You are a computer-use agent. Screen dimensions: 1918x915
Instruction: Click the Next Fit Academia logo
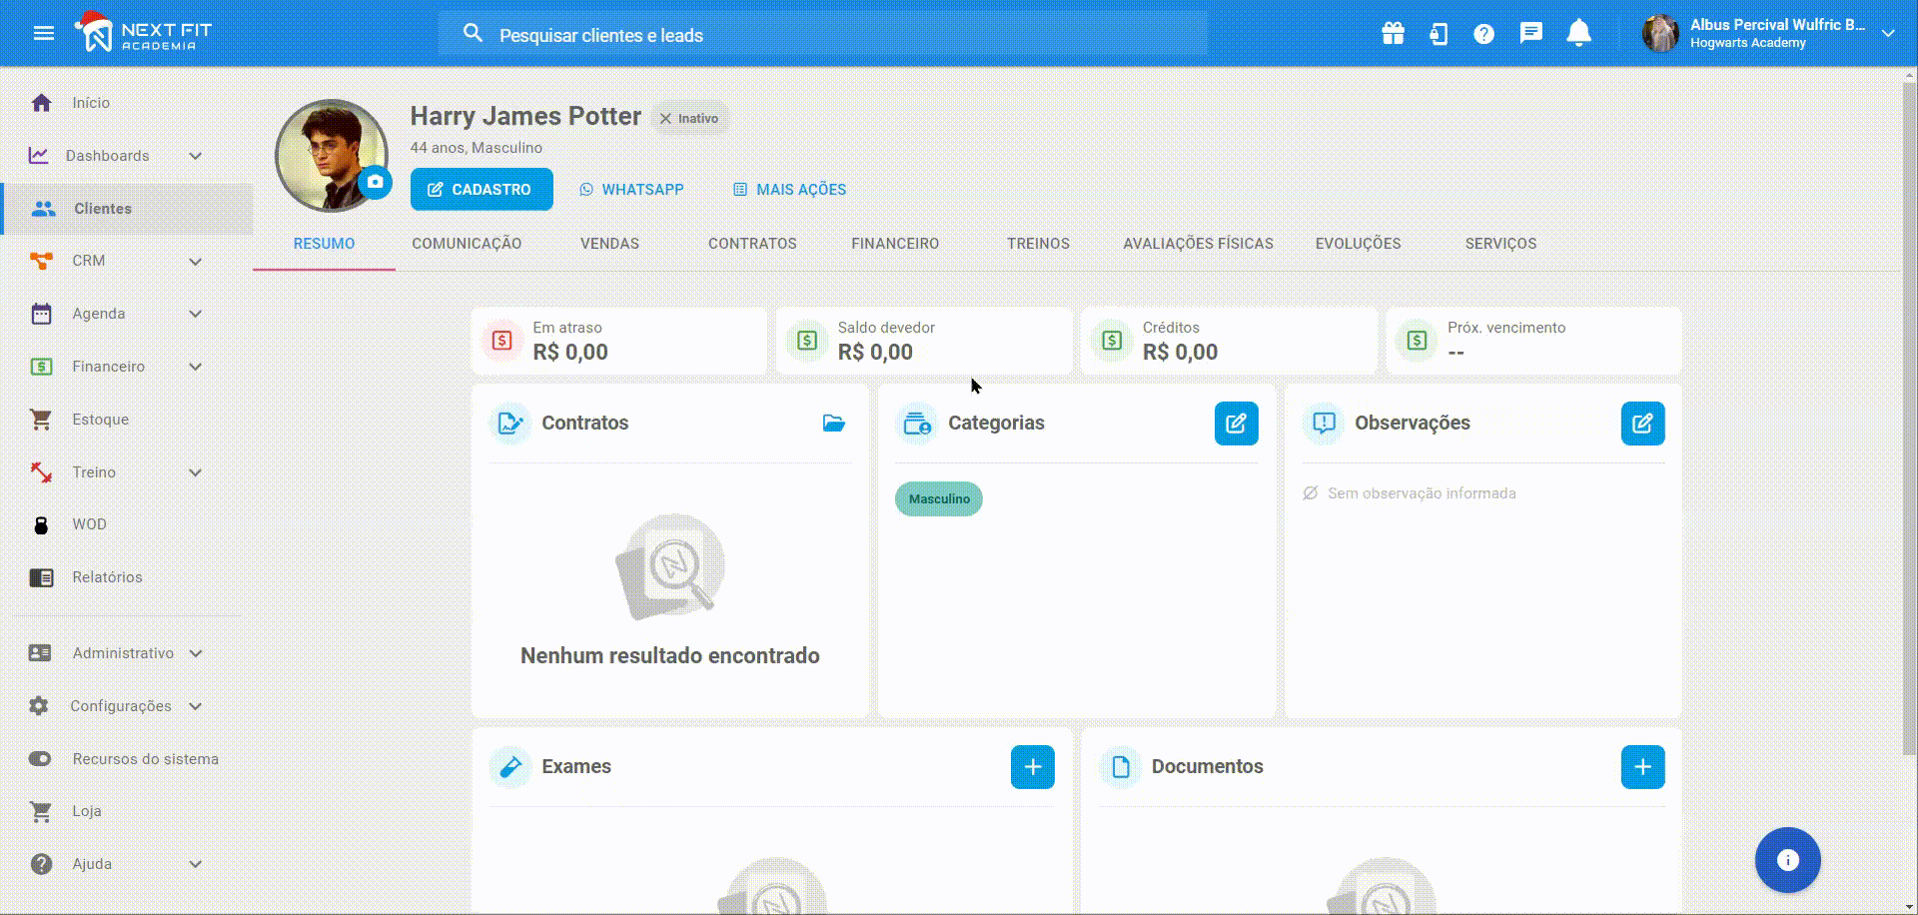[x=143, y=33]
